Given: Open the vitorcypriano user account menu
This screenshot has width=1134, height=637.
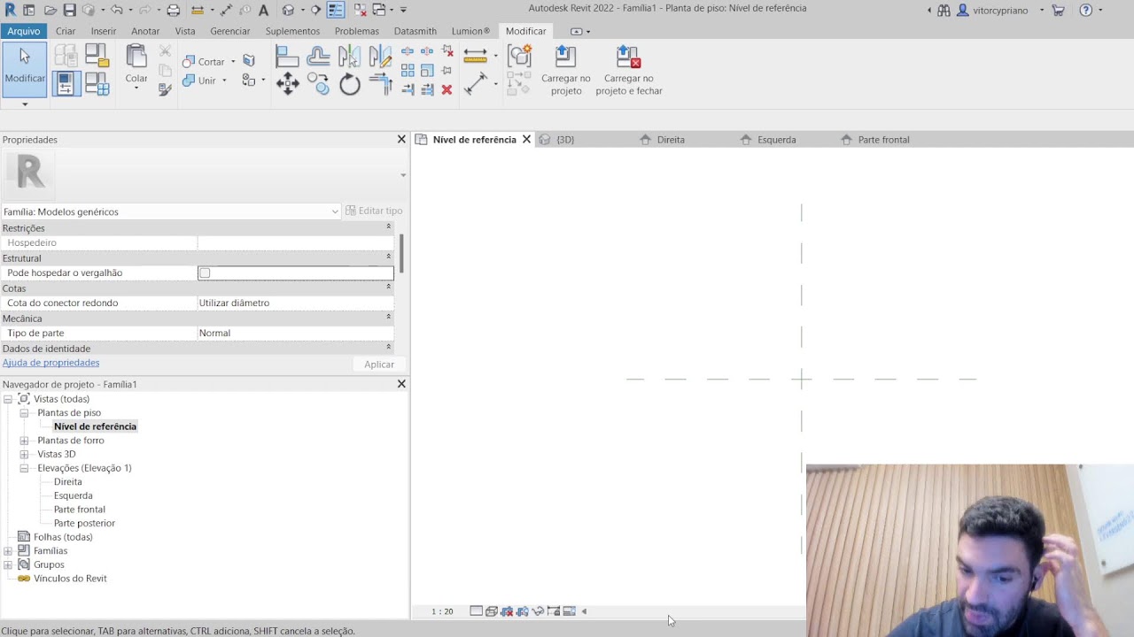Looking at the screenshot, I should [x=1000, y=11].
